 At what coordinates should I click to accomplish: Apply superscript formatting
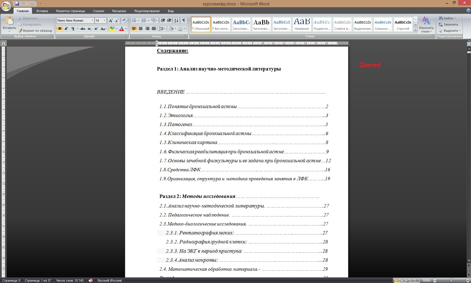tap(96, 29)
